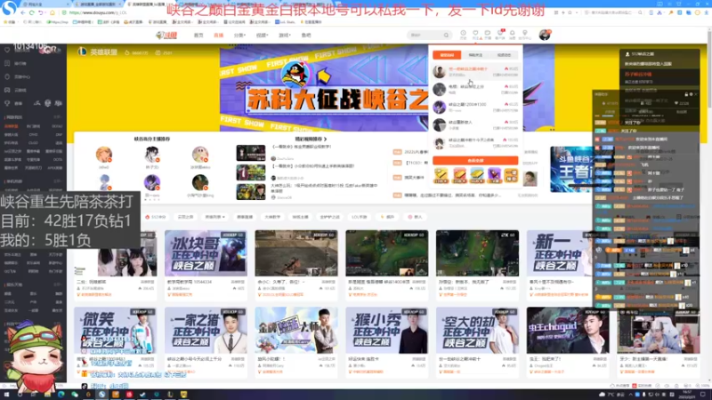Expand the 分类 dropdown in the navigation
Image resolution: width=712 pixels, height=400 pixels.
[x=239, y=35]
